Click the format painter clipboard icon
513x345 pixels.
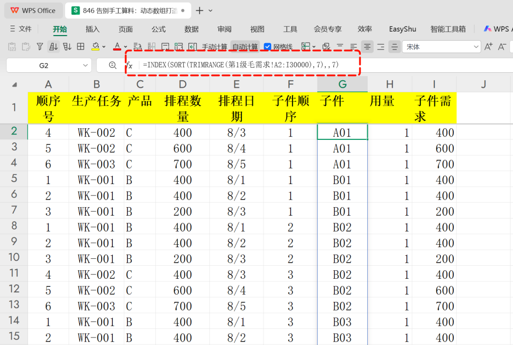[26, 47]
